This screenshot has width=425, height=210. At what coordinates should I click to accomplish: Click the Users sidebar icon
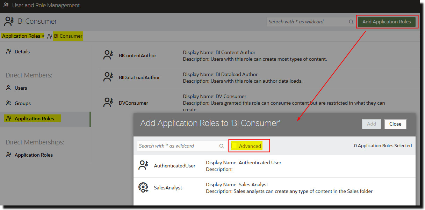(9, 88)
